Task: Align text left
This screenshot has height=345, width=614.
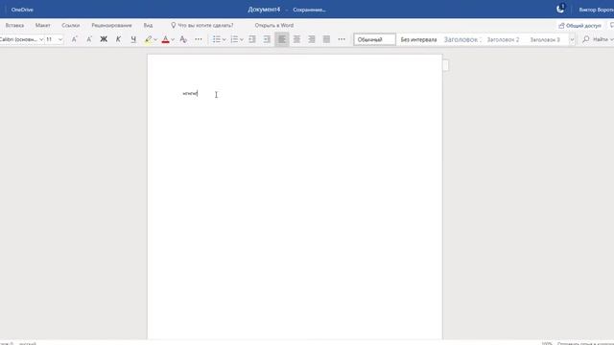Action: (282, 39)
